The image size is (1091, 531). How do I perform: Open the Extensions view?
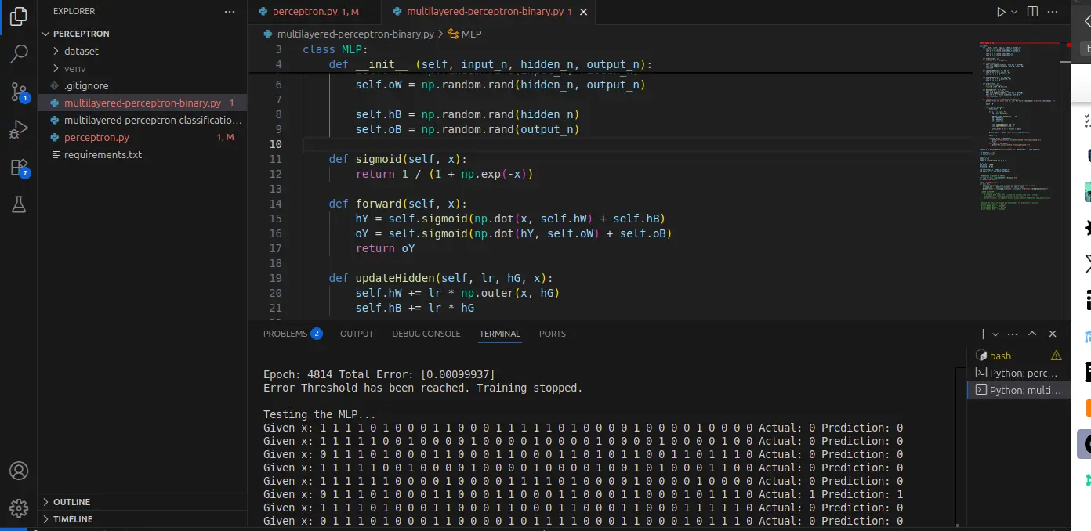[x=19, y=167]
